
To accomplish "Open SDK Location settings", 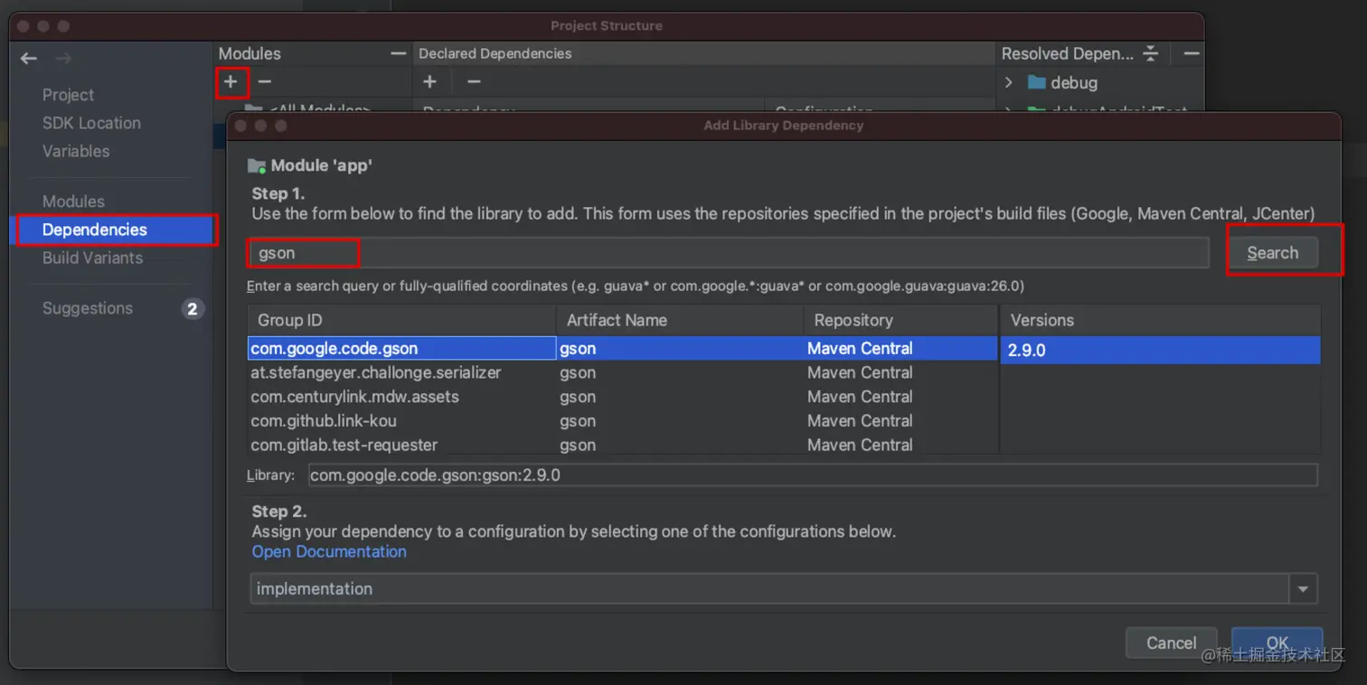I will [91, 123].
